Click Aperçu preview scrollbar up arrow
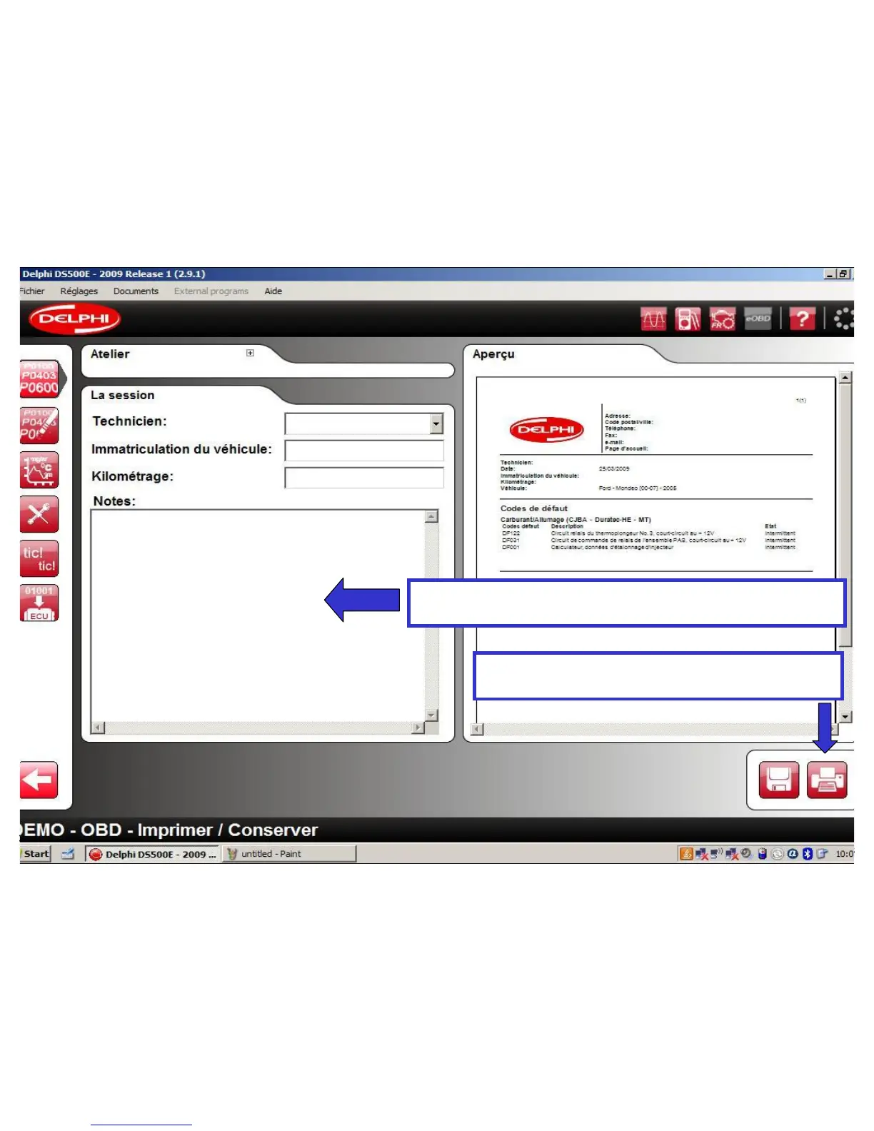Screen dimensions: 874x1131 tap(845, 378)
